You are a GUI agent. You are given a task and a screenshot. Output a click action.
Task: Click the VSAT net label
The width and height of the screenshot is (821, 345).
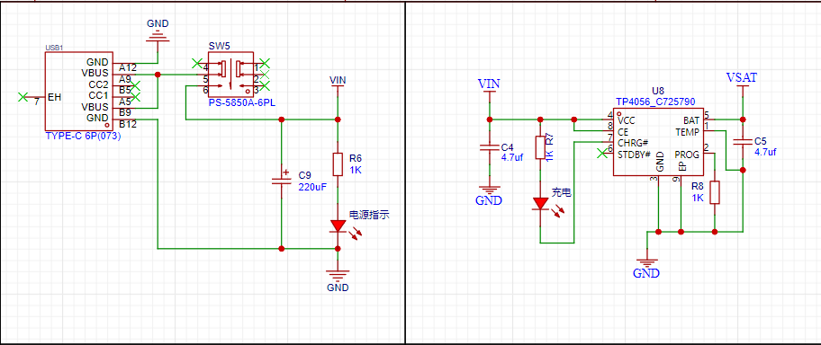tap(742, 78)
